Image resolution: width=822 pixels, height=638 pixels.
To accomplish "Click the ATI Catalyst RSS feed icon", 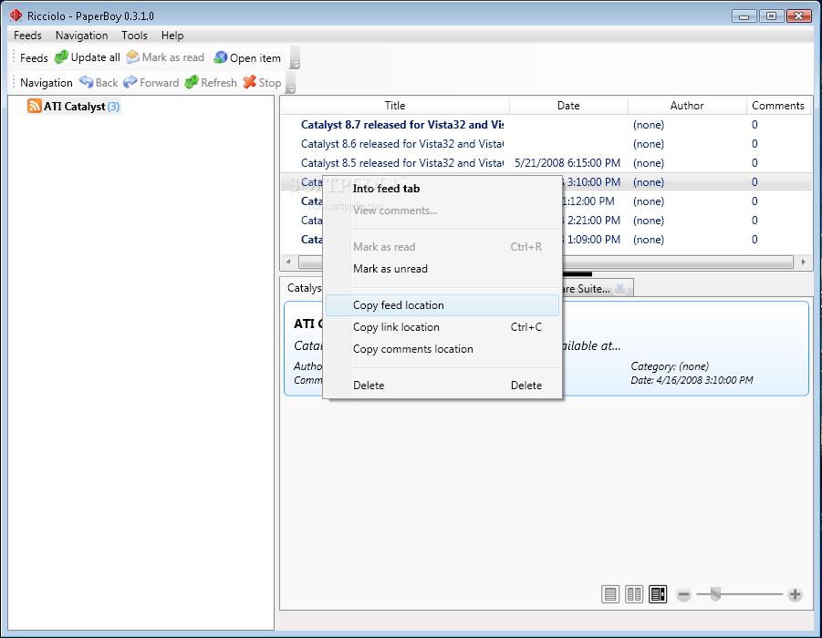I will point(34,106).
